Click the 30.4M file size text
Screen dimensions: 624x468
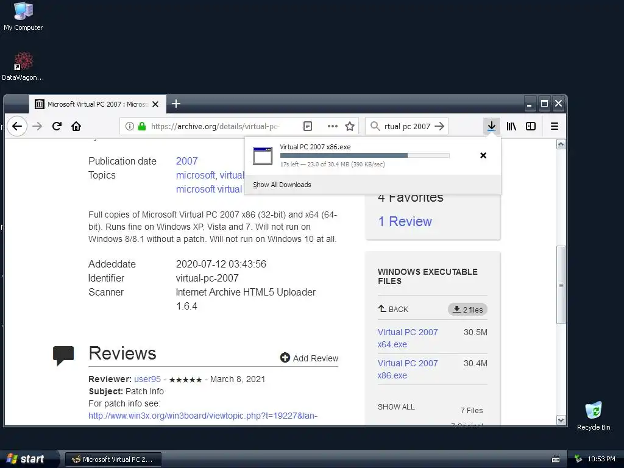coord(475,363)
